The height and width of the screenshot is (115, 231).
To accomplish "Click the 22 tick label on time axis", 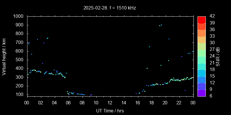I will point(179,103).
